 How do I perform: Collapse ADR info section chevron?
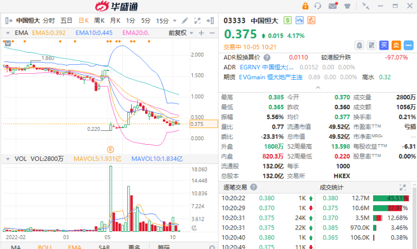[318, 87]
